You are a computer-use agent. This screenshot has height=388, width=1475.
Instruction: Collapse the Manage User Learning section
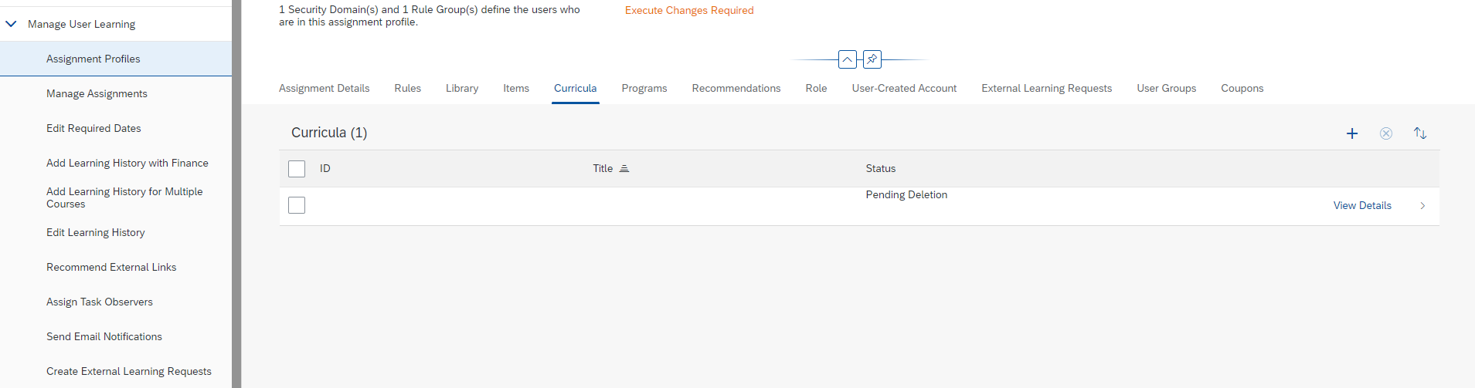(x=11, y=24)
